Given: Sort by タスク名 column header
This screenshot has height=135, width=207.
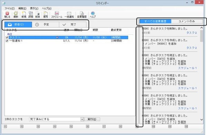Looking at the screenshot, I should 11,30.
